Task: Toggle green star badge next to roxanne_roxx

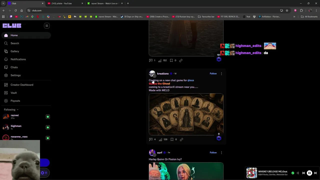Action: pos(48,138)
